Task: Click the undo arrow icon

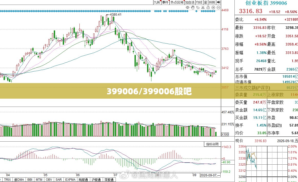Action: pyautogui.click(x=198, y=7)
